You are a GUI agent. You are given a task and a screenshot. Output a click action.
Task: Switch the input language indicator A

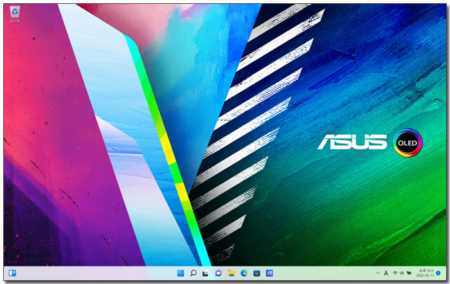[386, 273]
